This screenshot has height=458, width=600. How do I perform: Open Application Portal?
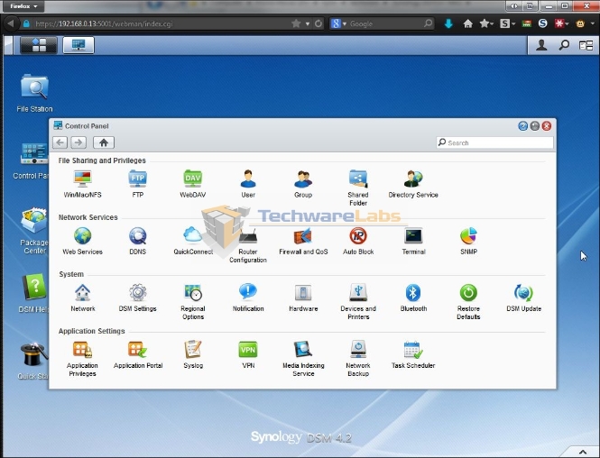[138, 355]
